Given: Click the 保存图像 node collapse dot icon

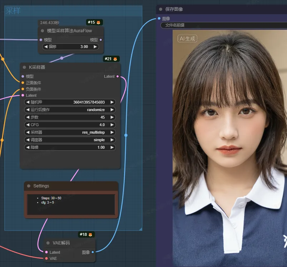Looking at the screenshot, I should (x=160, y=9).
